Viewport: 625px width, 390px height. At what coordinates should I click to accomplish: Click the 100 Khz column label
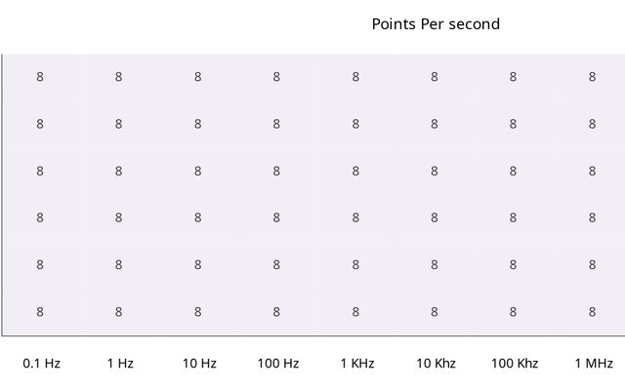[x=515, y=364]
